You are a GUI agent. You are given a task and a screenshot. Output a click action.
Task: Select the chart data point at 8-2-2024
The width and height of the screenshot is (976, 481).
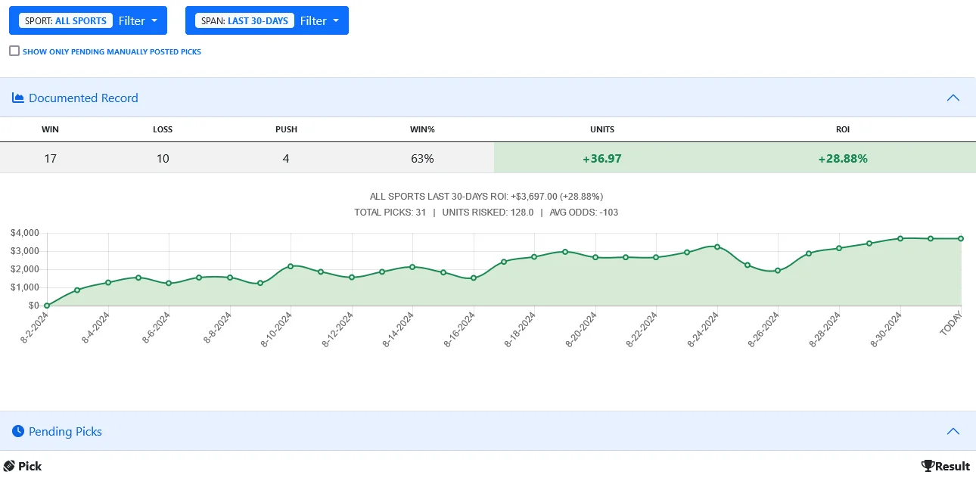tap(47, 306)
